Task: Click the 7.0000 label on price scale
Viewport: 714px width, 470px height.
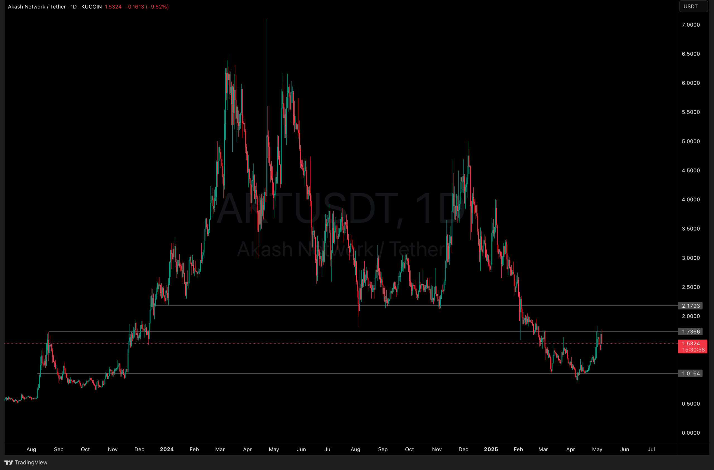Action: point(691,25)
